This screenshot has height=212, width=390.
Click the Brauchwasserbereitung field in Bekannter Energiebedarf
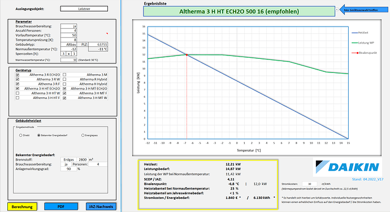pyautogui.click(x=66, y=164)
